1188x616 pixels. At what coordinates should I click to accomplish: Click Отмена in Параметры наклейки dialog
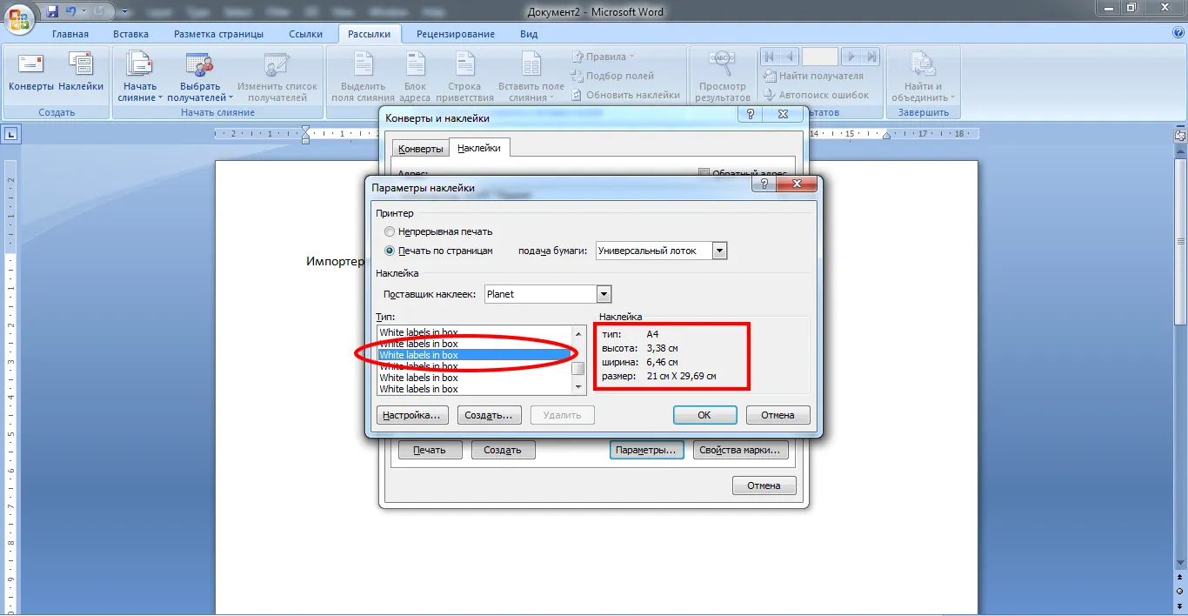[778, 415]
